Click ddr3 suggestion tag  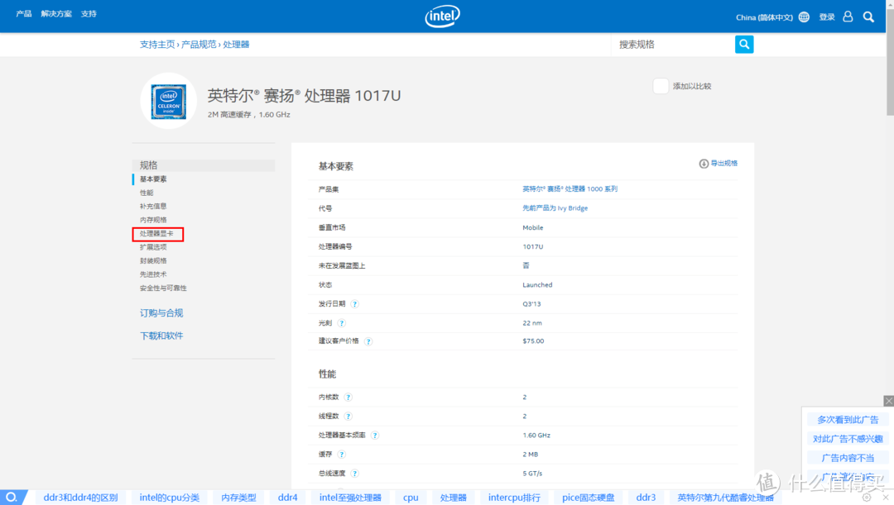click(x=646, y=498)
